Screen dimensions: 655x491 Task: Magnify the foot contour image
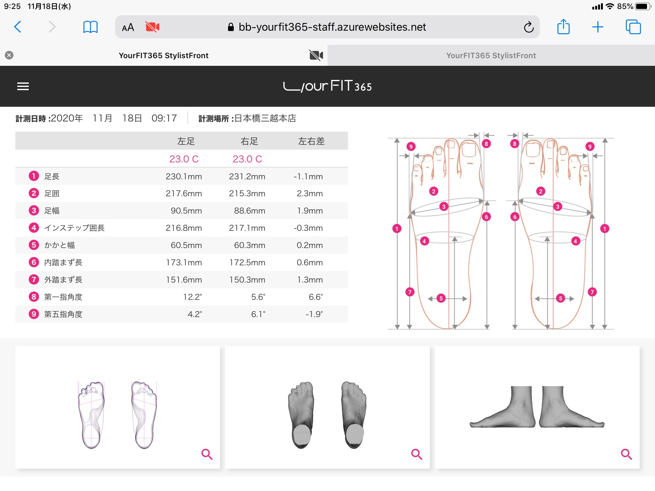(x=207, y=454)
